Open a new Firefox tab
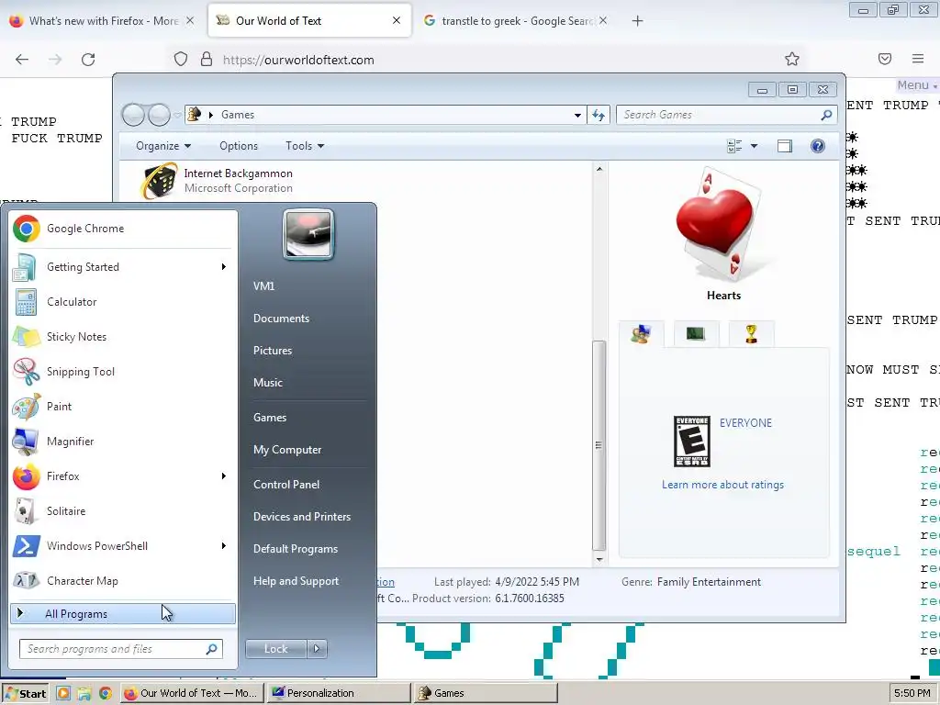The height and width of the screenshot is (705, 940). (x=637, y=21)
